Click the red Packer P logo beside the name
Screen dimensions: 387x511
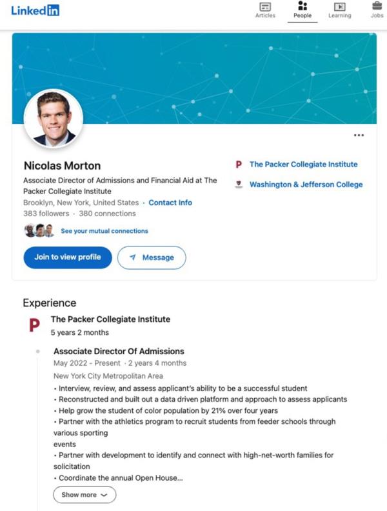pyautogui.click(x=239, y=165)
